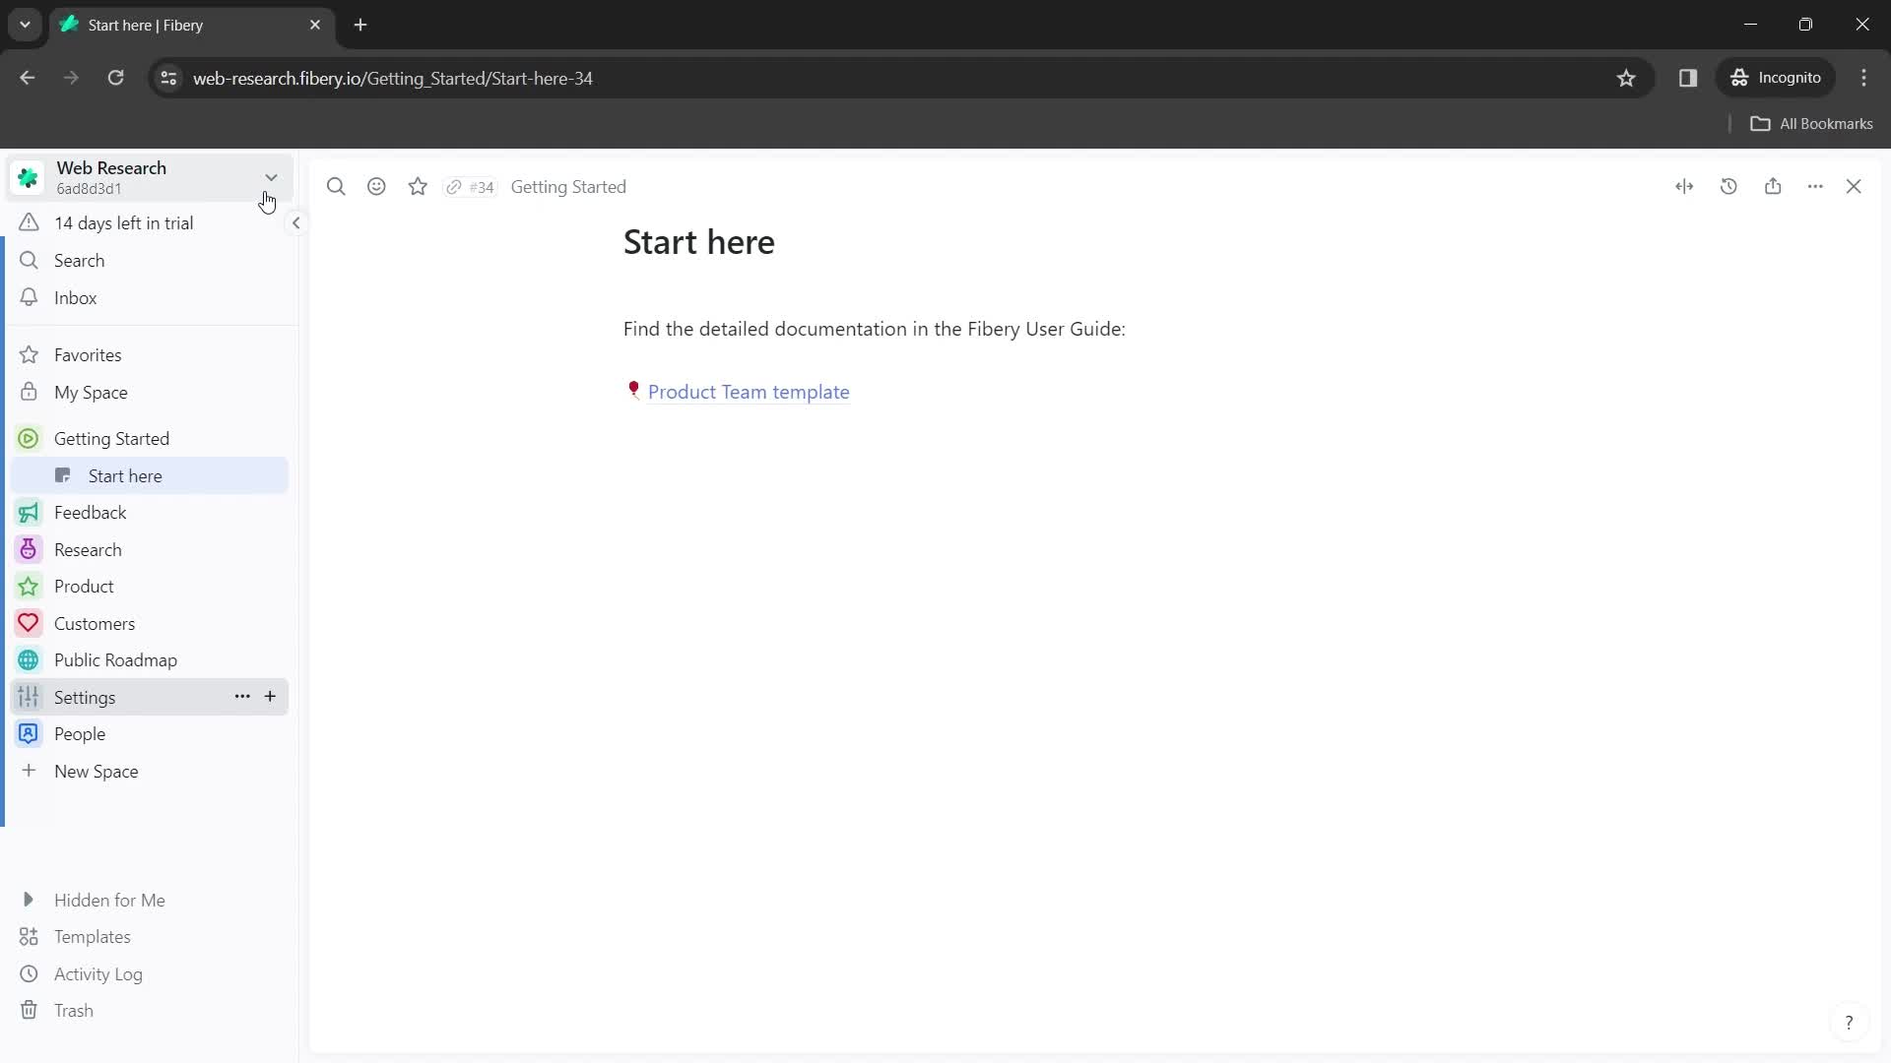The width and height of the screenshot is (1891, 1063).
Task: Click the full-width toggle icon on document
Action: point(1684,186)
